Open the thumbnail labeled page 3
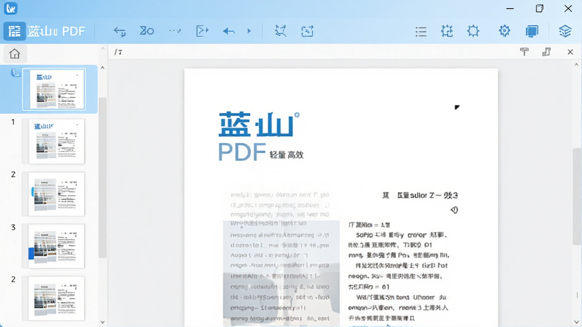Image resolution: width=582 pixels, height=327 pixels. click(x=54, y=246)
